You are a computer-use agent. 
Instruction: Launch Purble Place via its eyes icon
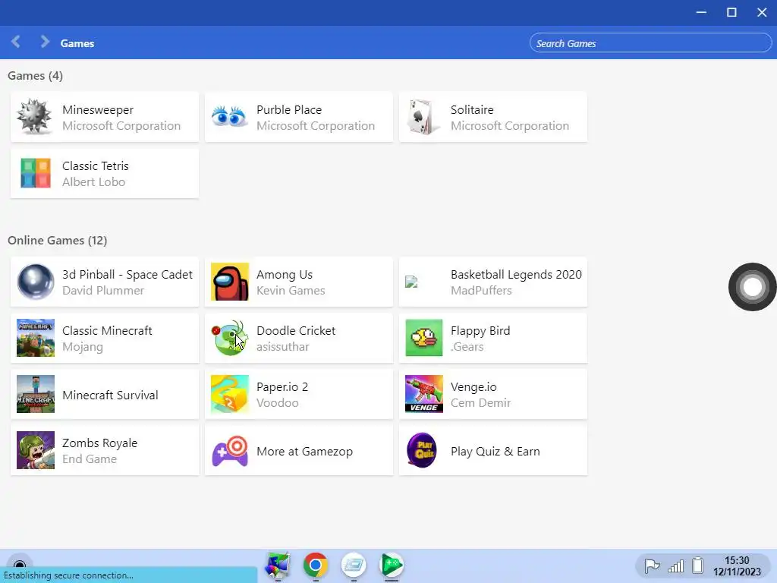(228, 116)
